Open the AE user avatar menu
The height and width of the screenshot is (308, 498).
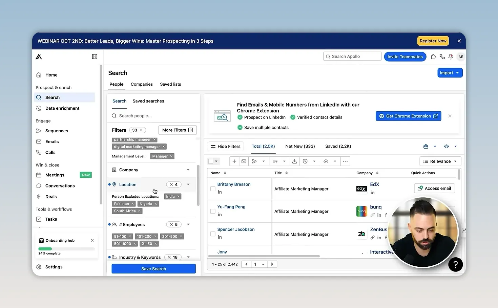pos(460,57)
